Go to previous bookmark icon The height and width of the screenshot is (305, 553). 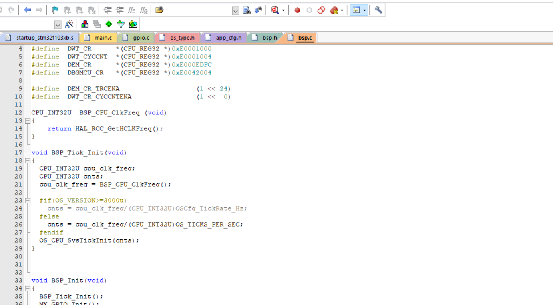(x=67, y=10)
